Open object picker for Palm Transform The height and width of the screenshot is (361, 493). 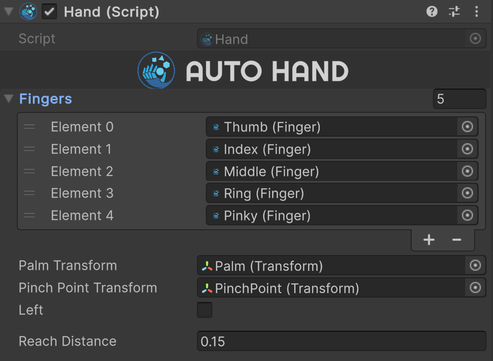tap(475, 265)
